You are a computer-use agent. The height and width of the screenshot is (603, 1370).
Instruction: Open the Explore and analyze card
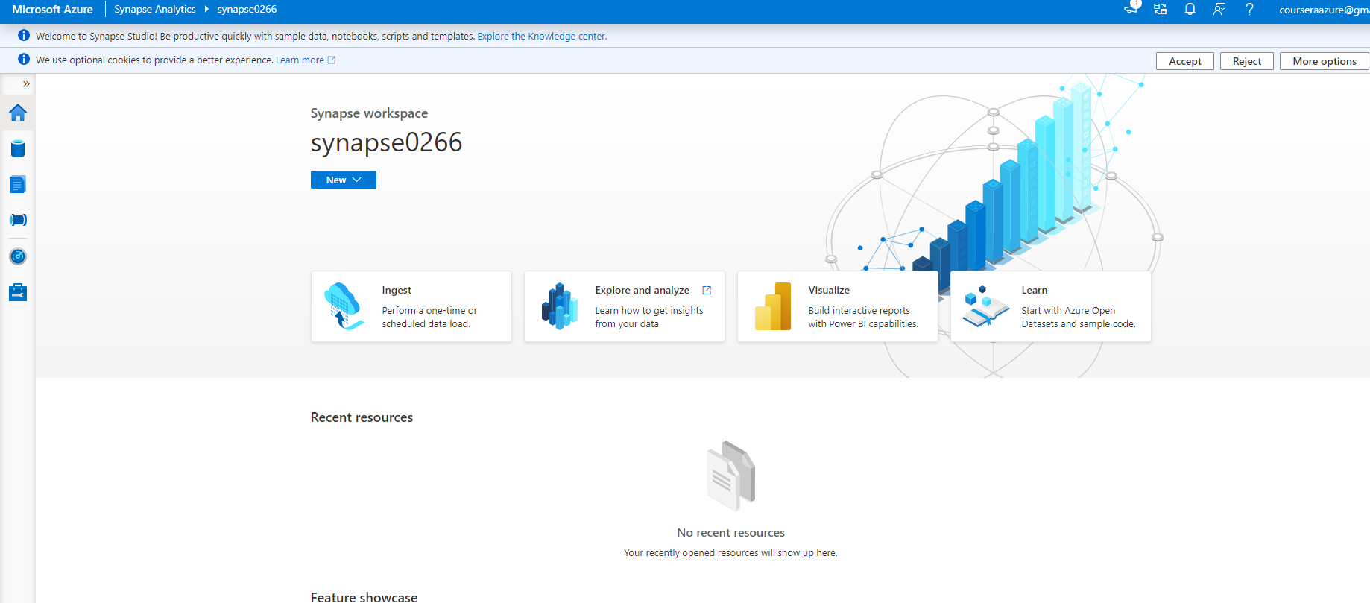625,306
